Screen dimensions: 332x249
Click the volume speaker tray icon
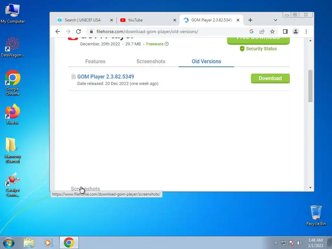click(299, 243)
